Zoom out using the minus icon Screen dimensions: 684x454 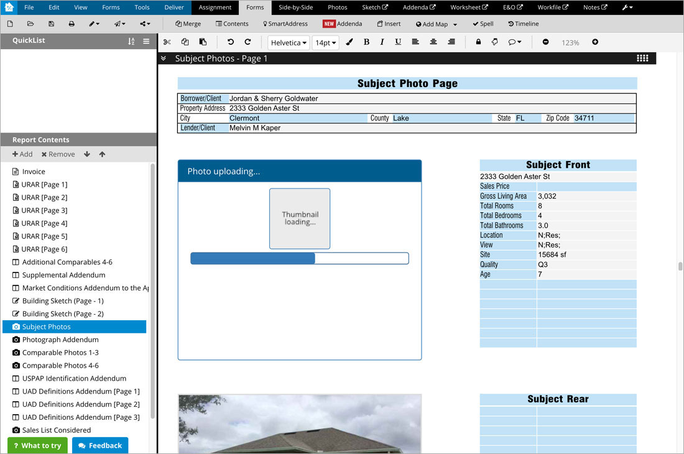[x=545, y=42]
